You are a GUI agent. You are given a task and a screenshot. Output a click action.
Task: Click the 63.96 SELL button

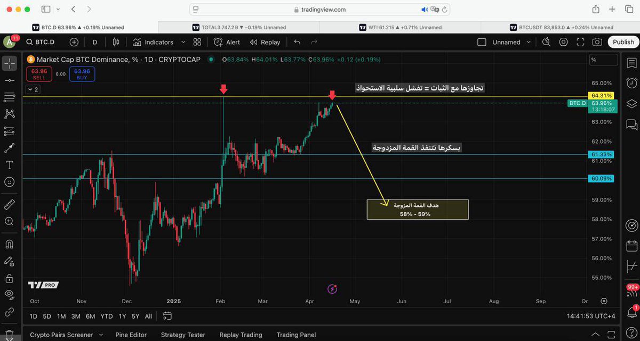(39, 74)
